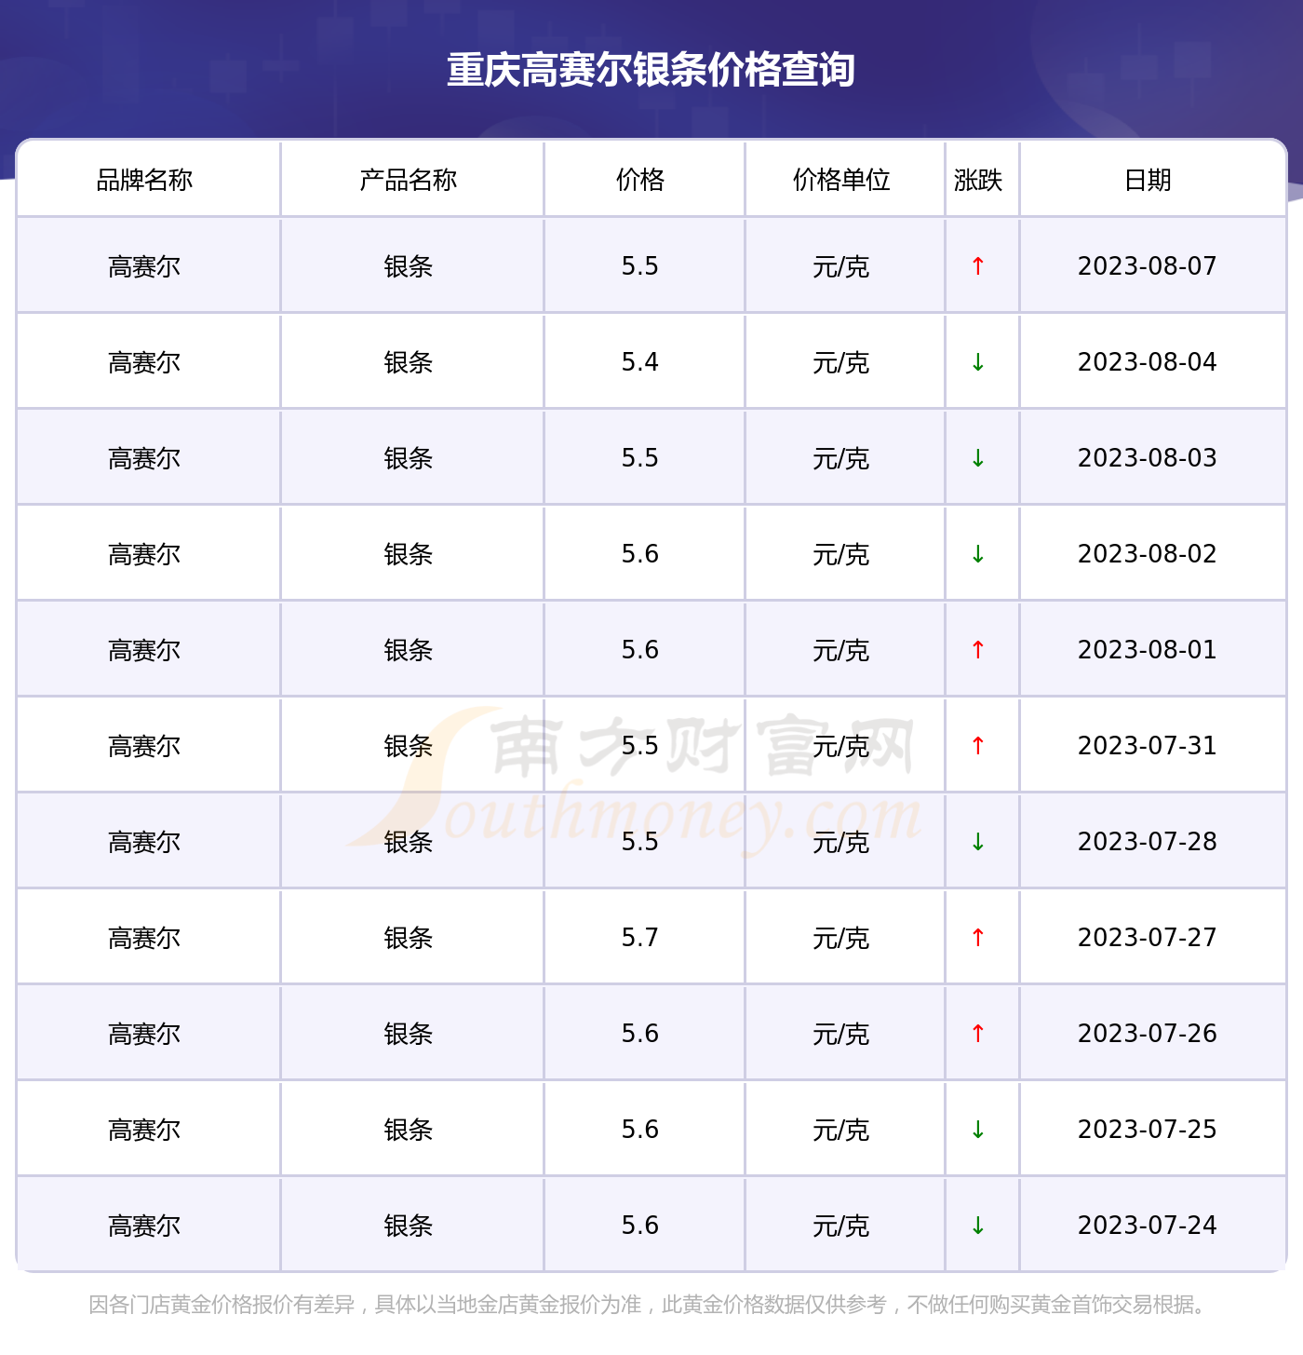Click the green down arrow for 2023-07-24
Viewport: 1303px width, 1355px height.
click(x=978, y=1226)
